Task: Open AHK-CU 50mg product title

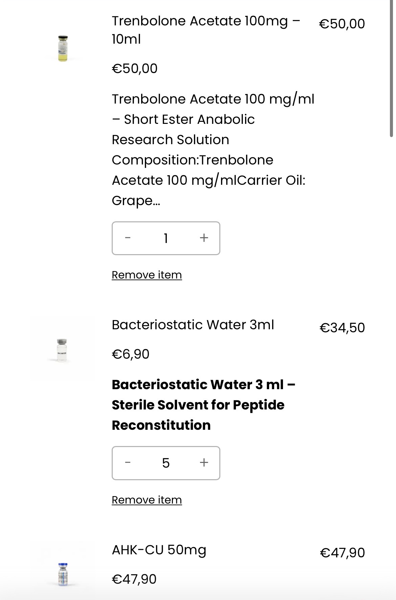Action: tap(159, 550)
